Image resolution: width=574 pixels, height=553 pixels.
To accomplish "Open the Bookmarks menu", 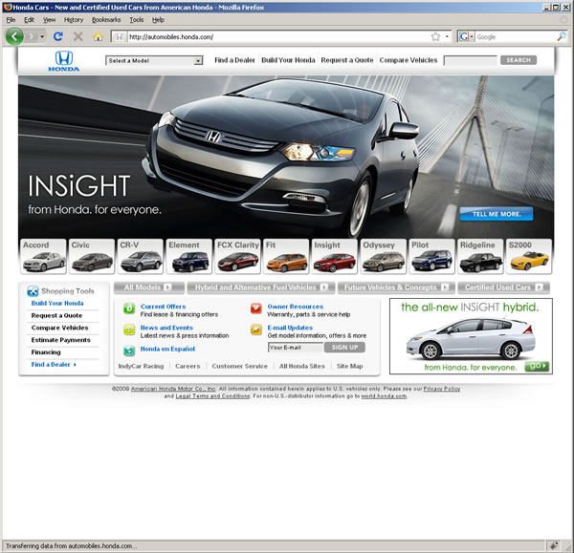I will click(x=106, y=19).
